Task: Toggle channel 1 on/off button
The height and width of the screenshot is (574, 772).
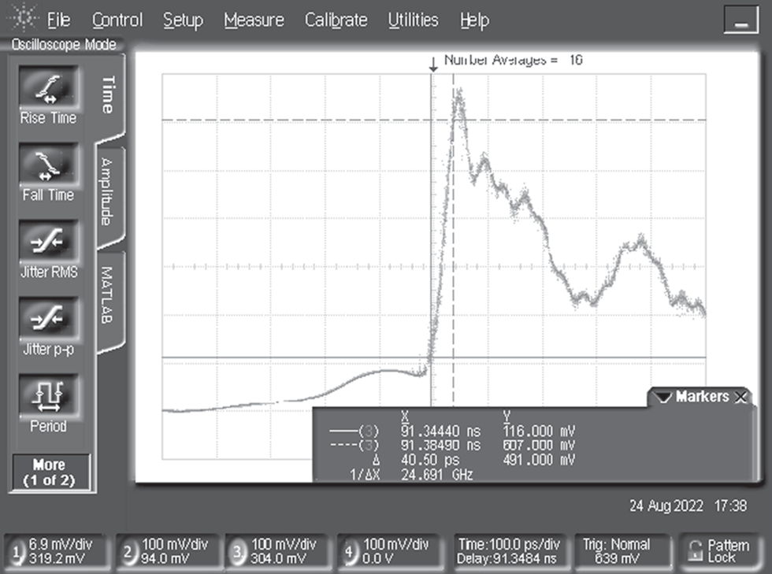Action: pos(17,552)
